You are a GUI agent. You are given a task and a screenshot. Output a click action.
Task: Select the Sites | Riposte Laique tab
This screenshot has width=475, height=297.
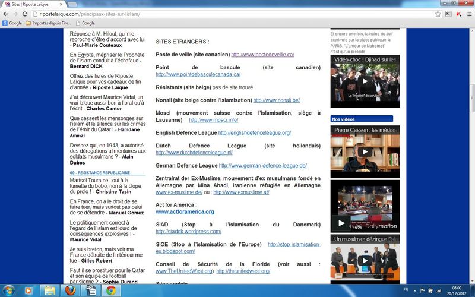tap(33, 4)
